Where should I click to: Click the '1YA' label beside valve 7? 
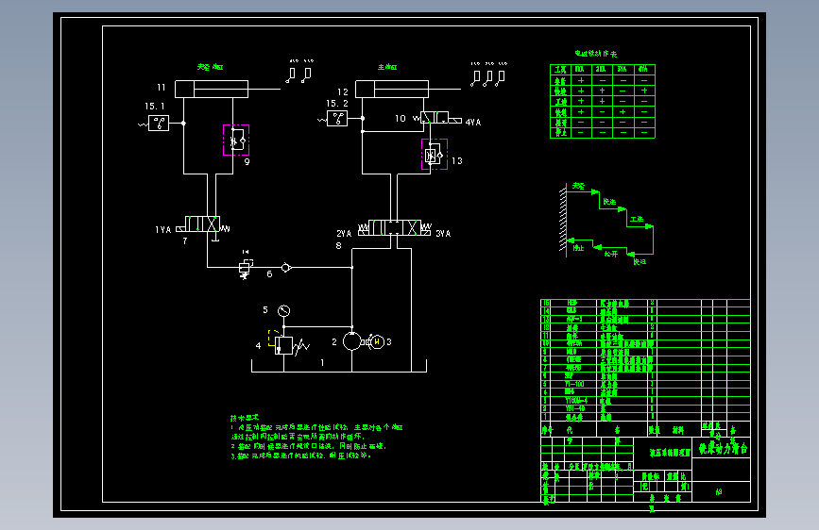[x=163, y=229]
